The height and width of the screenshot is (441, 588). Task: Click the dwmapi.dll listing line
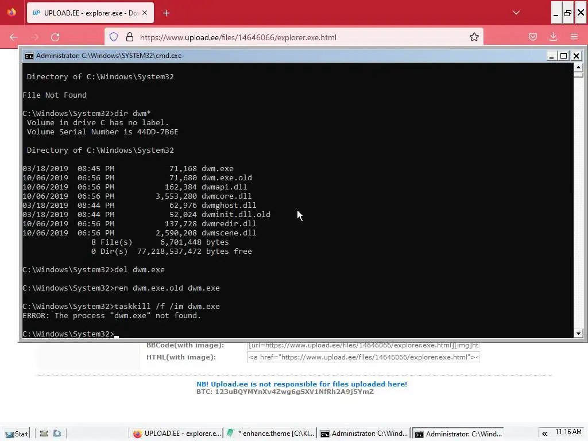coord(135,187)
